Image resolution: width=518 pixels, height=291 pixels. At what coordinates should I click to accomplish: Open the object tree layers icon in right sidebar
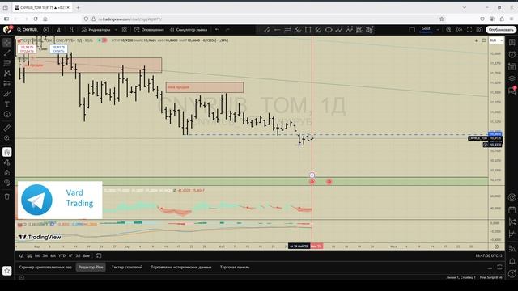[x=512, y=78]
